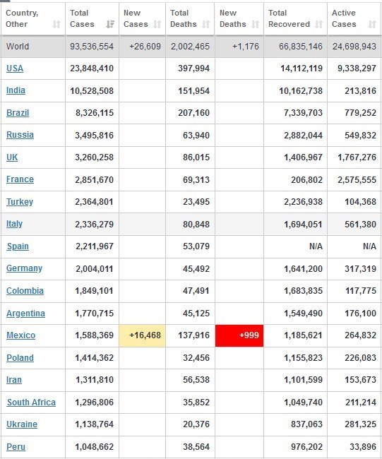382x459 pixels.
Task: Sort by New Deaths column icon
Action: (x=255, y=24)
